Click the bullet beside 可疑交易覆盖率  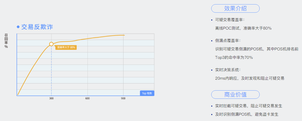pos(212,20)
